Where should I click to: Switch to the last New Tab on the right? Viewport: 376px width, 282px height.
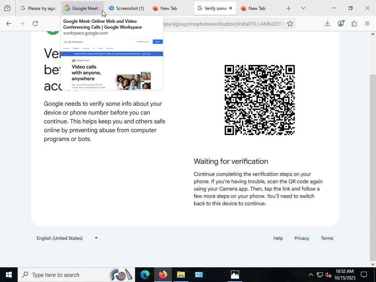259,8
